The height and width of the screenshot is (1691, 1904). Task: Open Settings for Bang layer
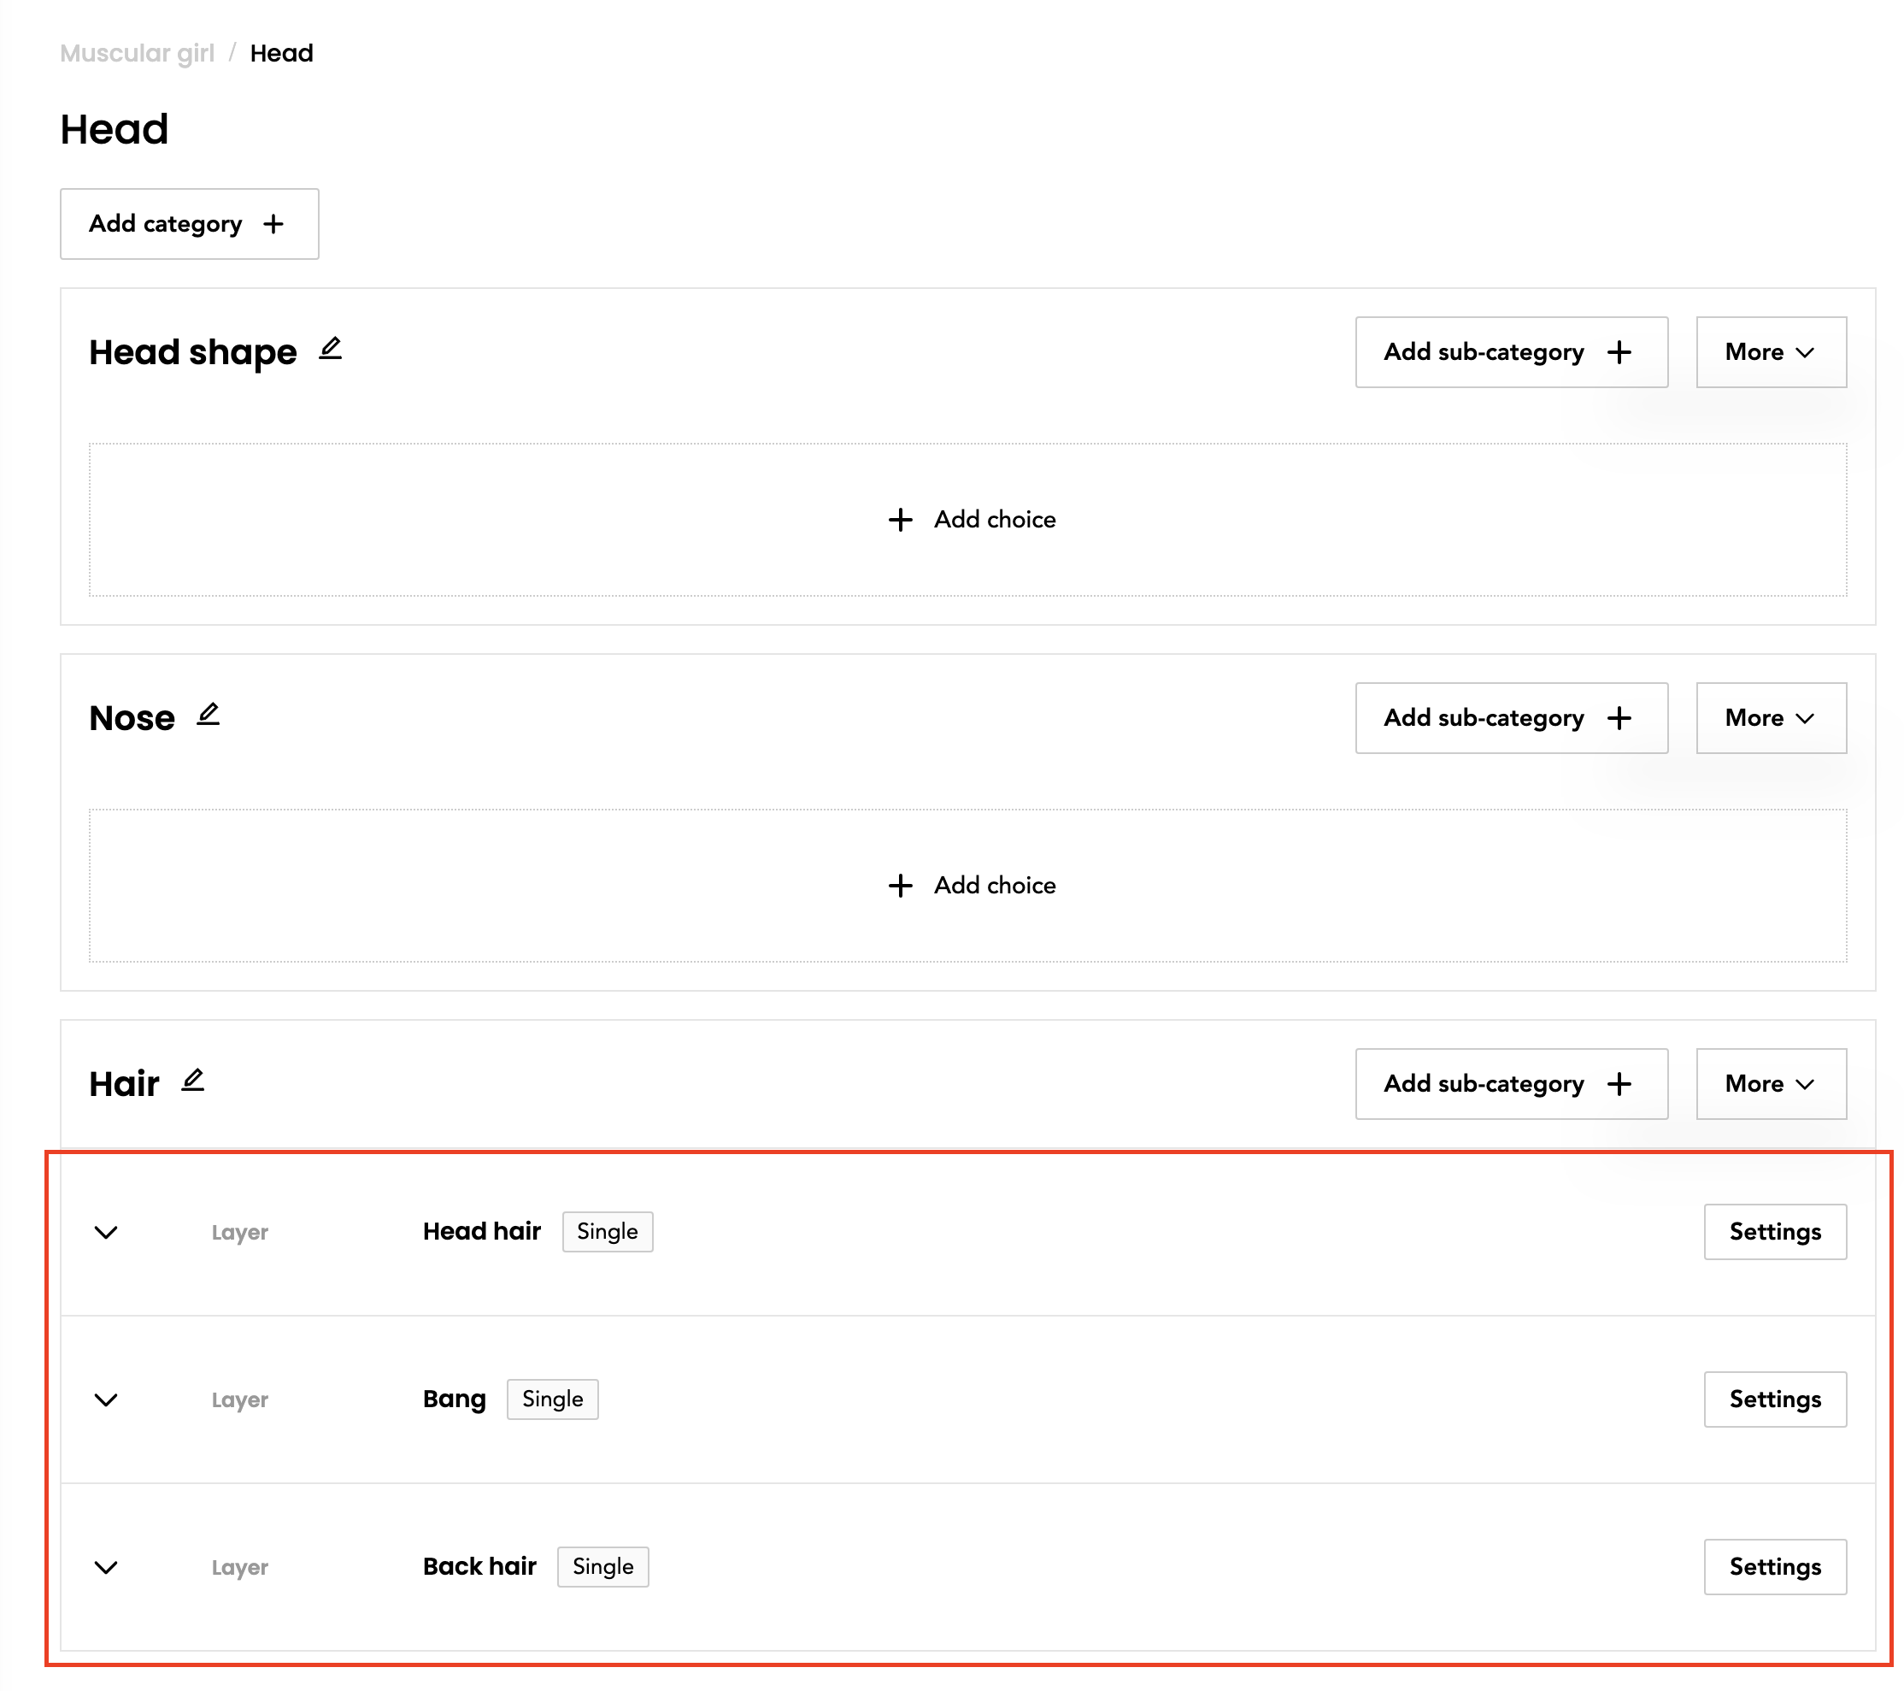point(1773,1399)
